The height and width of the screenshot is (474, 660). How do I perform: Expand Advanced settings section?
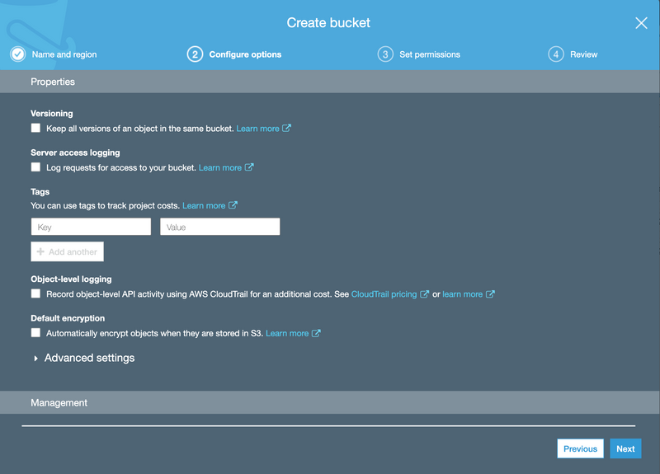click(82, 358)
